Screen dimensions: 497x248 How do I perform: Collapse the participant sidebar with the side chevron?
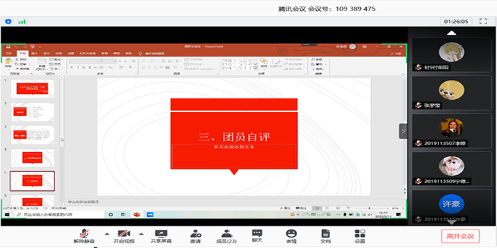click(x=403, y=131)
